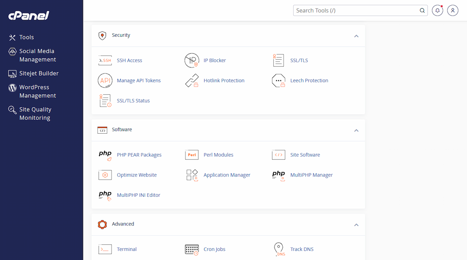The width and height of the screenshot is (467, 260).
Task: Click the PHP PEAR Packages icon
Action: point(105,155)
